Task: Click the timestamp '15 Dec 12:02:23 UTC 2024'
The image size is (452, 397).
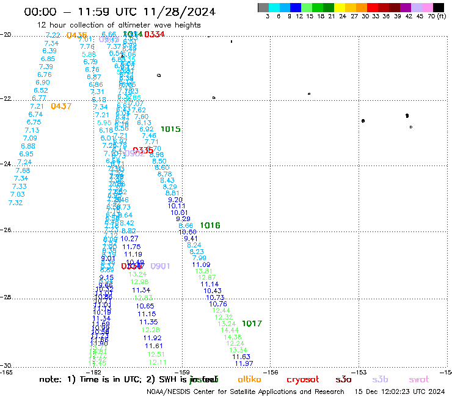Action: (x=399, y=392)
